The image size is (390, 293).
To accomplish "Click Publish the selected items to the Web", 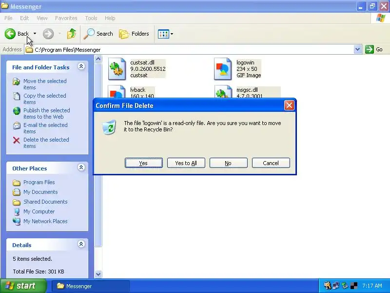I will coord(46,113).
